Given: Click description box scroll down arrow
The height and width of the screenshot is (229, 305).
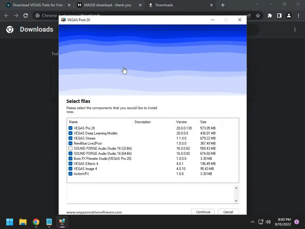Looking at the screenshot, I should 236,201.
